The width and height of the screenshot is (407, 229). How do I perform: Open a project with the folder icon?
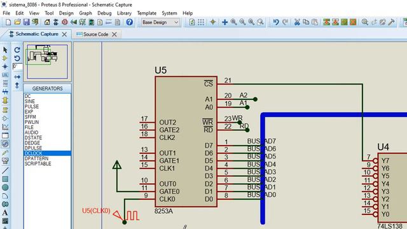pos(17,22)
